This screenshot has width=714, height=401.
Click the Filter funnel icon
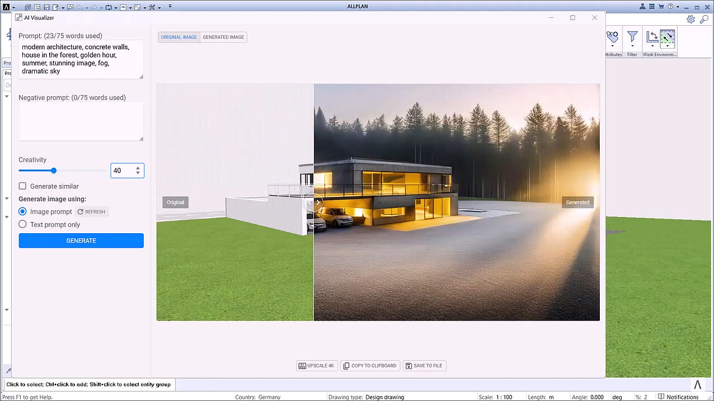(632, 37)
